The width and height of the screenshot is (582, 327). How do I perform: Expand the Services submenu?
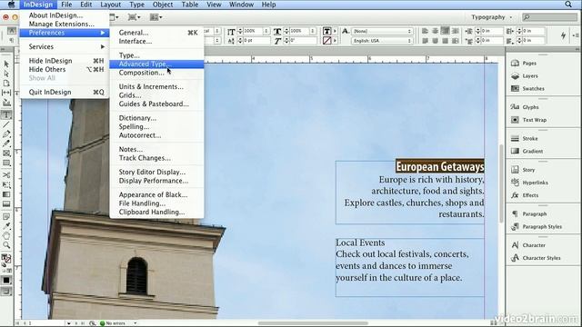click(x=65, y=46)
